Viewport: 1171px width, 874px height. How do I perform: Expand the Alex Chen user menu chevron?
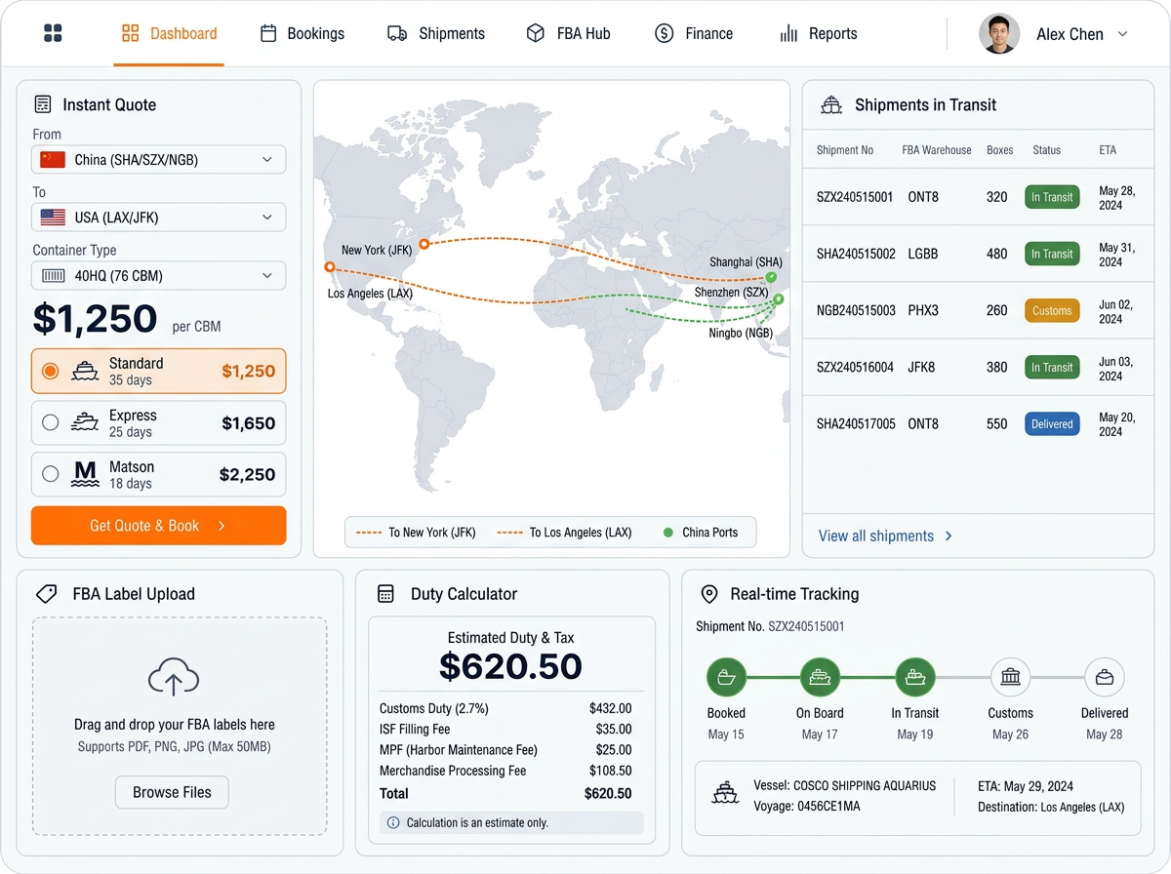tap(1122, 34)
